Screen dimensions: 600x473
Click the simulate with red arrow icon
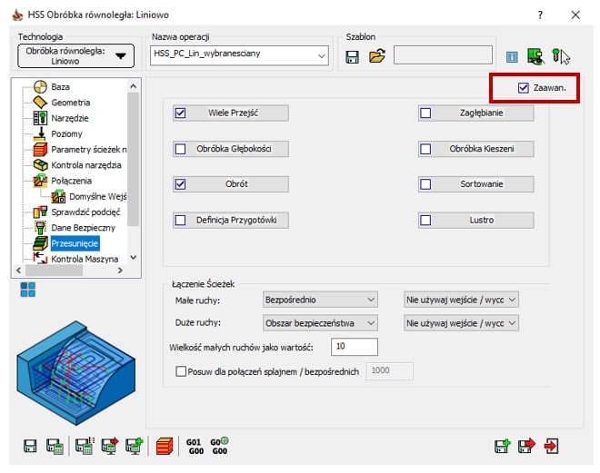pos(110,446)
